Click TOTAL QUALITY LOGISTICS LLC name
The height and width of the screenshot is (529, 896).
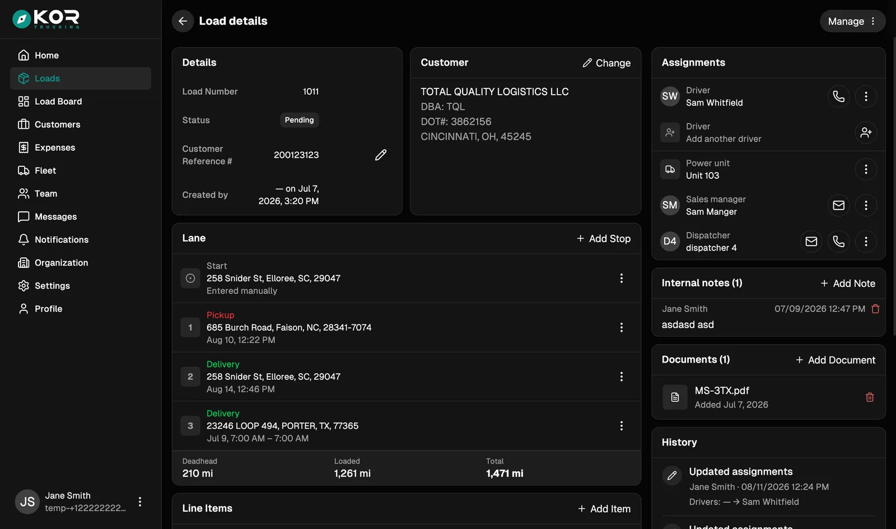coord(494,91)
